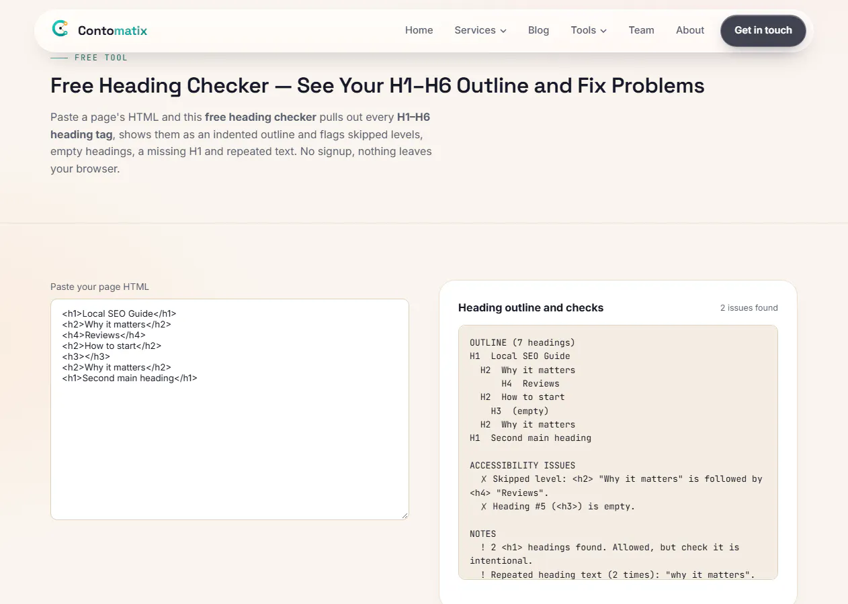Screen dimensions: 848x604
Task: Click the 'Repeated heading text' note
Action: (618, 574)
